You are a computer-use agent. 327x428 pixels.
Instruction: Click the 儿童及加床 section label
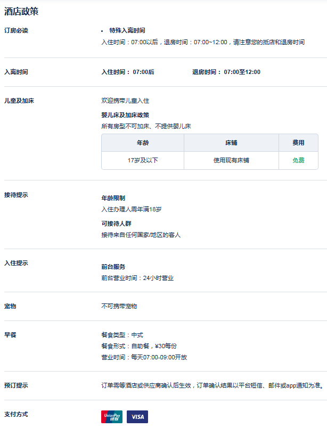click(19, 101)
